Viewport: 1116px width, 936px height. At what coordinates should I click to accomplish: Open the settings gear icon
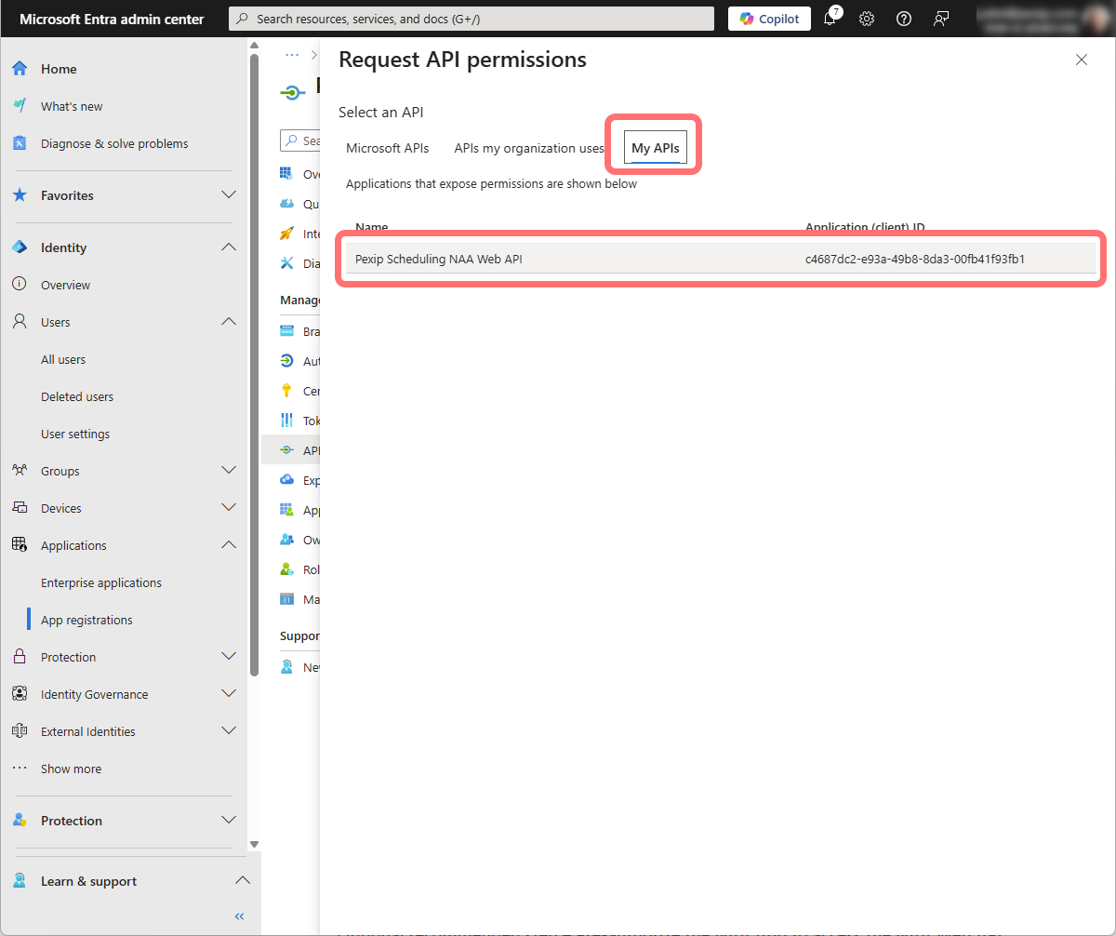coord(867,19)
